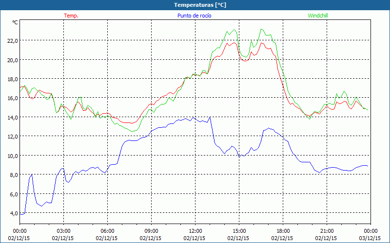Click the 06:00 time axis label

pos(107,231)
